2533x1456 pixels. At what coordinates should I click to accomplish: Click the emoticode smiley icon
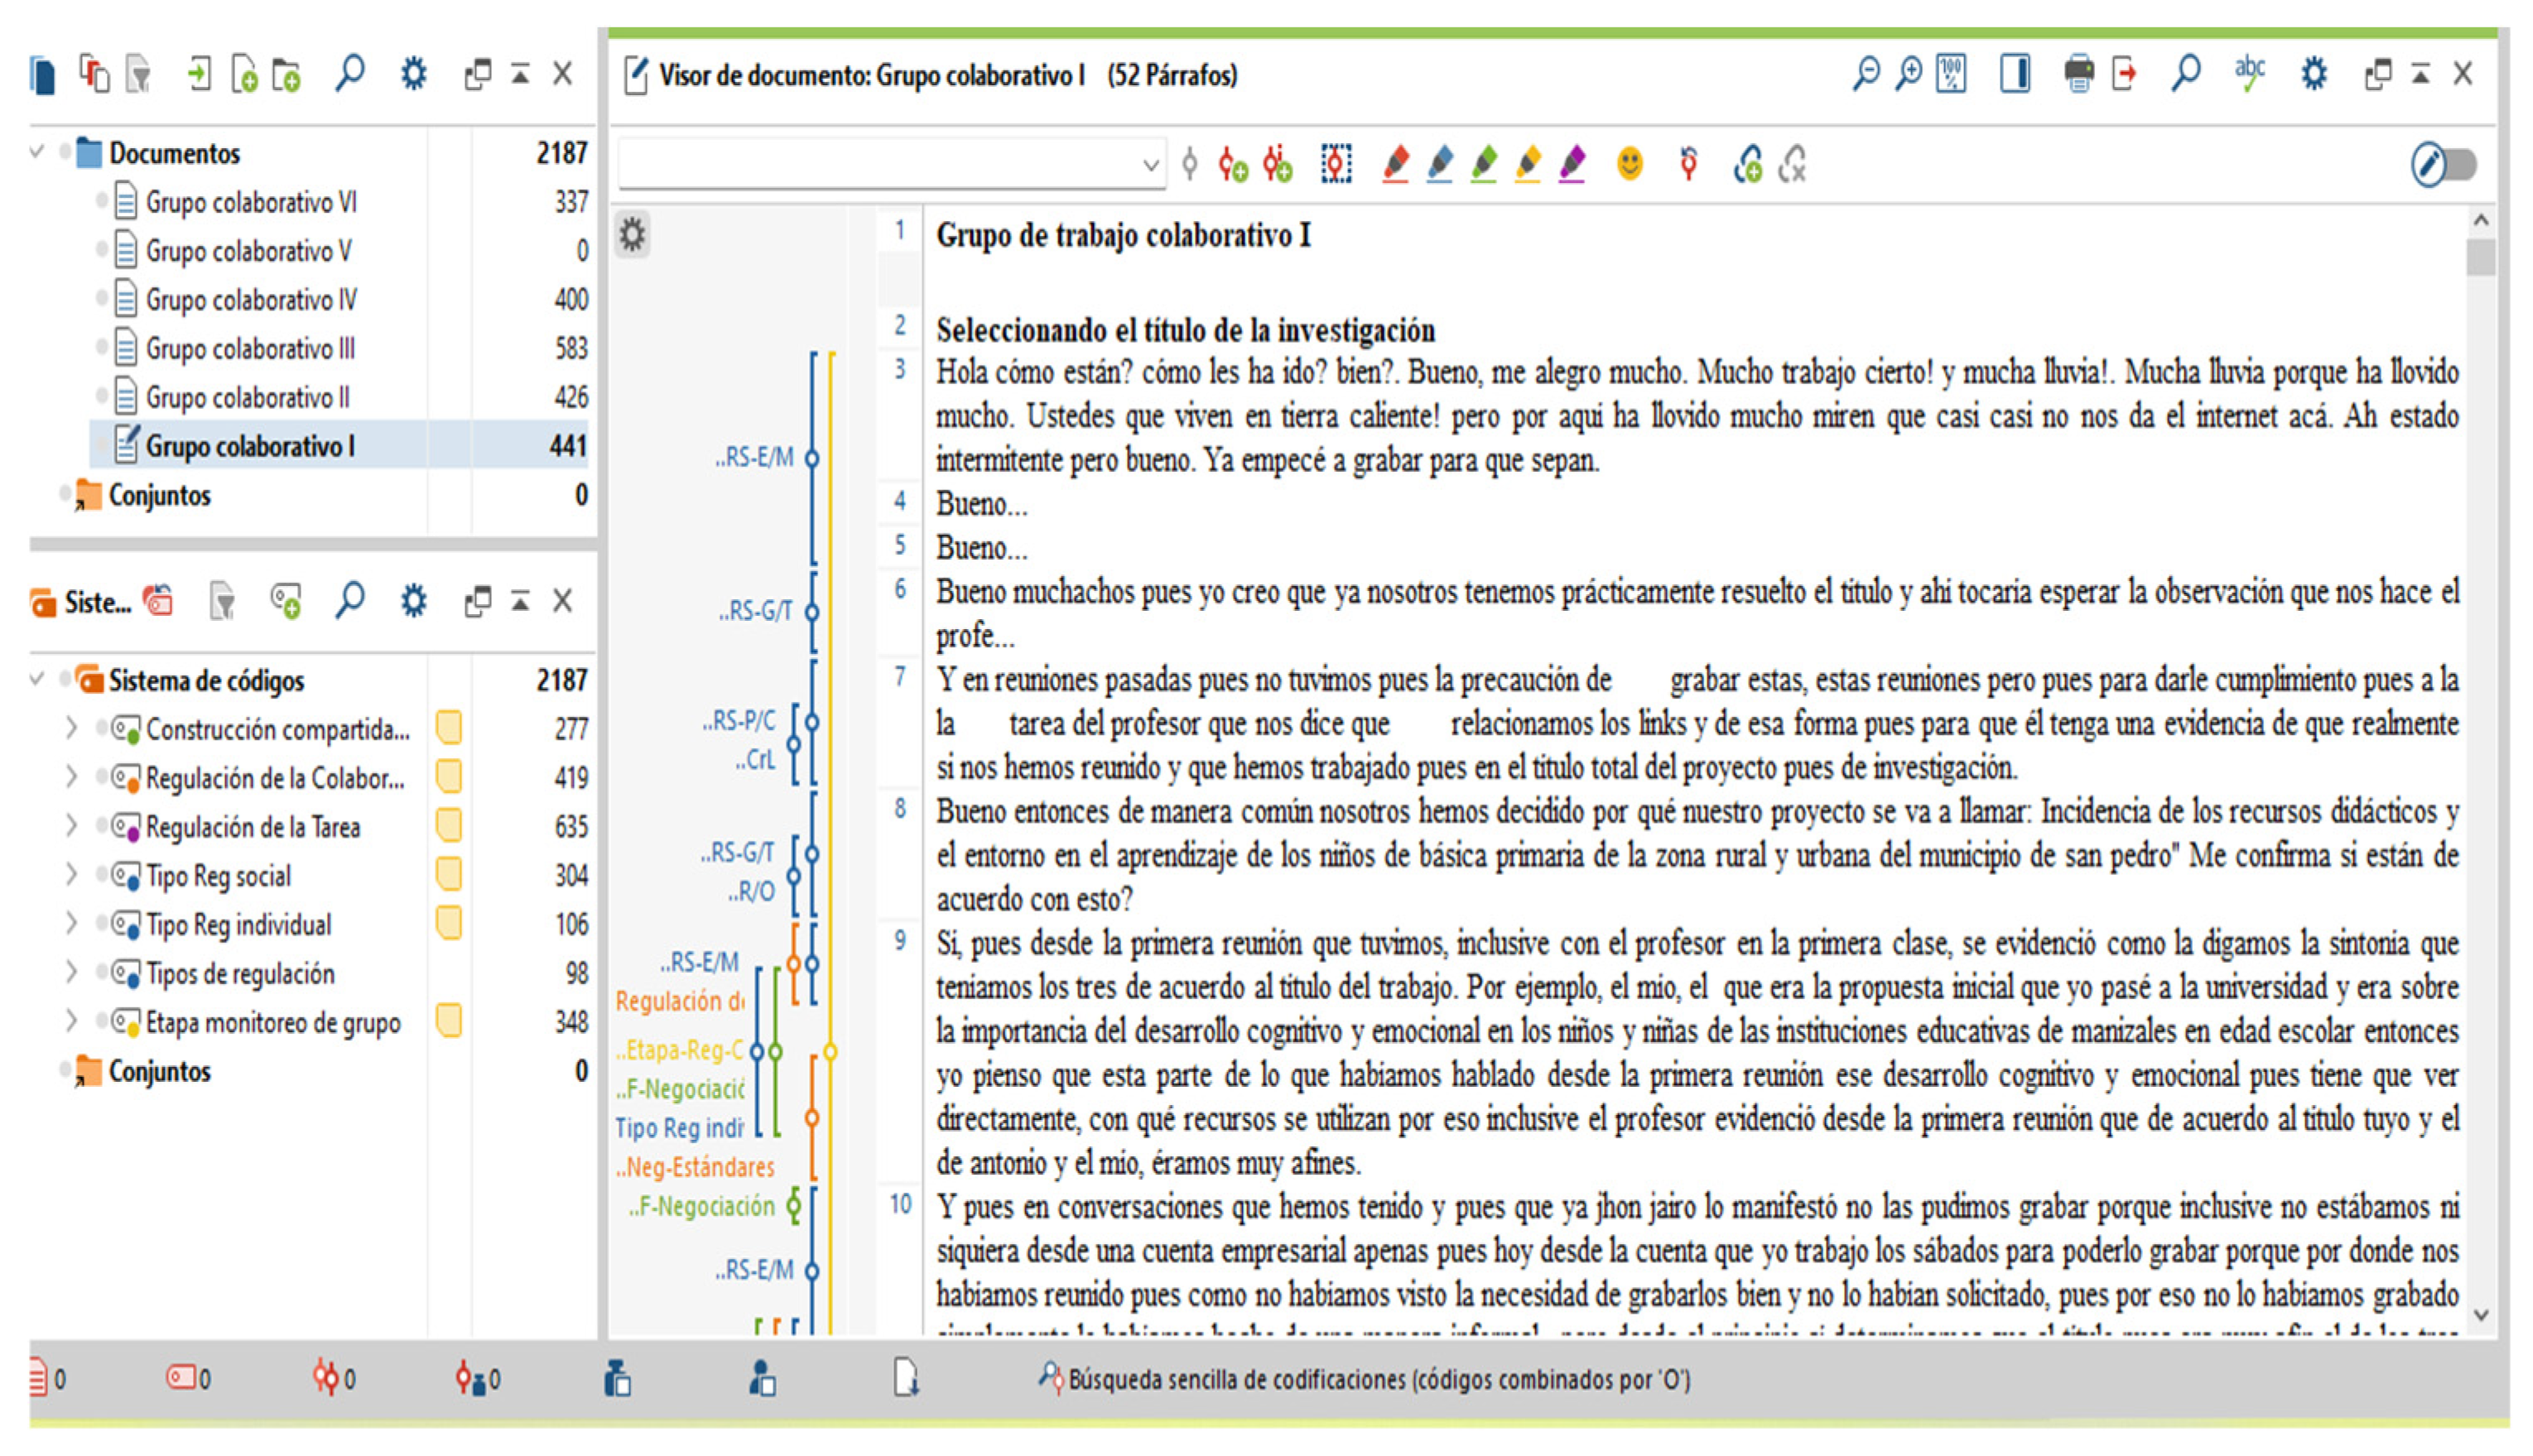[1630, 164]
